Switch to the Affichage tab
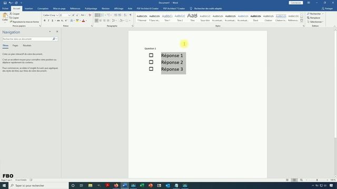The height and width of the screenshot is (189, 337). click(x=118, y=8)
